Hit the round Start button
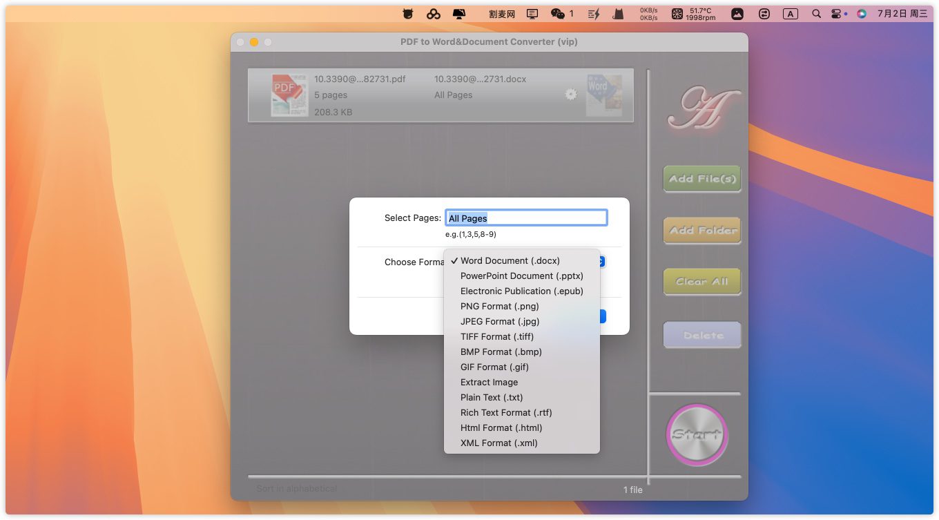 pos(697,435)
